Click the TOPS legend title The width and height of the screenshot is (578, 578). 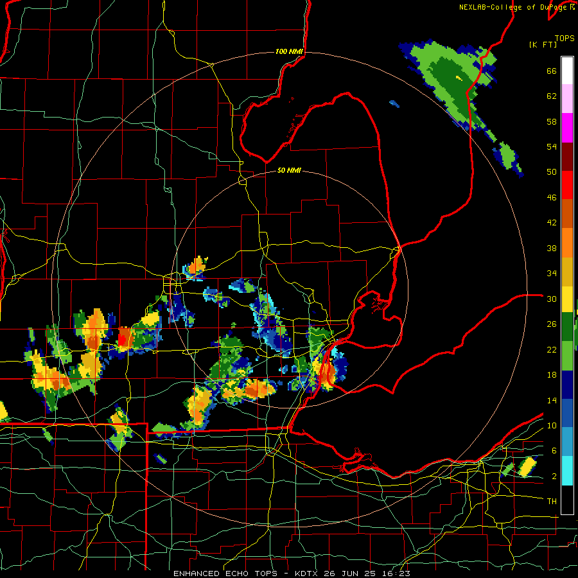(x=565, y=39)
